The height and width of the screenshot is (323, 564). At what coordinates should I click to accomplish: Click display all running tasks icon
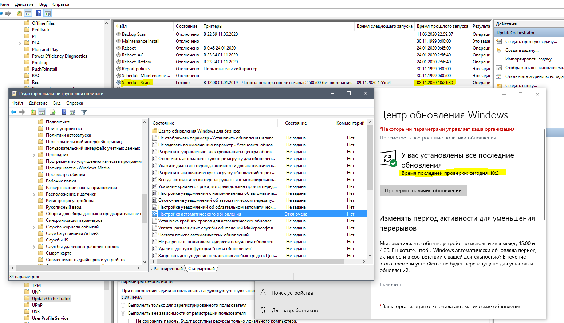point(499,68)
